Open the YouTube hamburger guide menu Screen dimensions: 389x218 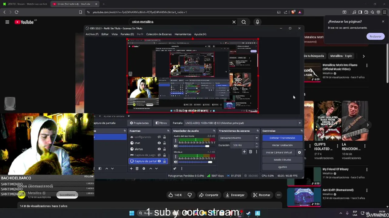pos(7,22)
